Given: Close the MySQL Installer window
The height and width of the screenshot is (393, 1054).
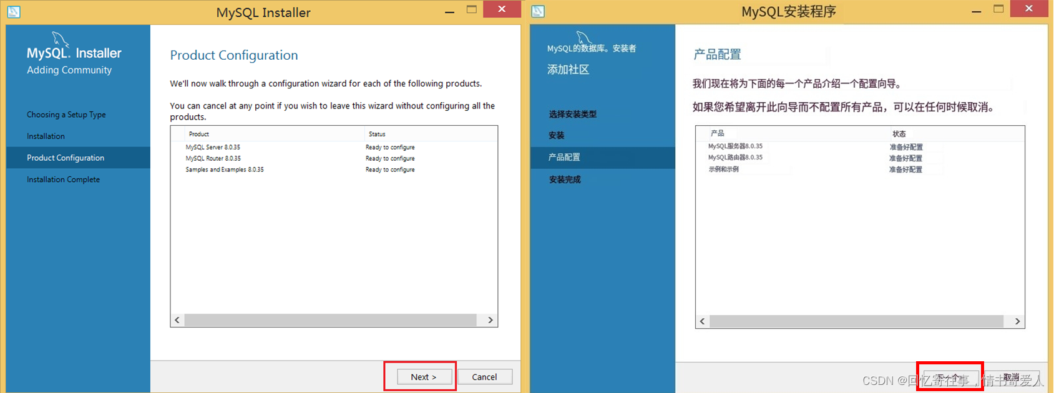Looking at the screenshot, I should pyautogui.click(x=502, y=9).
